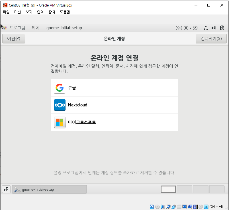This screenshot has height=210, width=229.
Task: Click the audio status icon in VirtualBox bar
Action: (x=163, y=207)
